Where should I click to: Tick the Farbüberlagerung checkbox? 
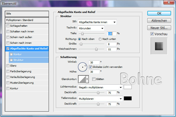8,71
